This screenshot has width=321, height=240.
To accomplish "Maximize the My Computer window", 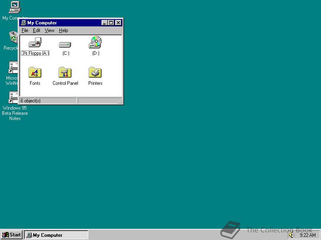I will tap(111, 23).
